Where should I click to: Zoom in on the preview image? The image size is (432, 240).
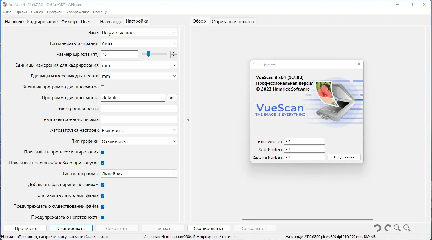(407, 228)
